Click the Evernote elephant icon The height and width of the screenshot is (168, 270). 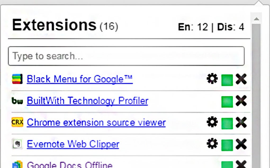tap(17, 144)
